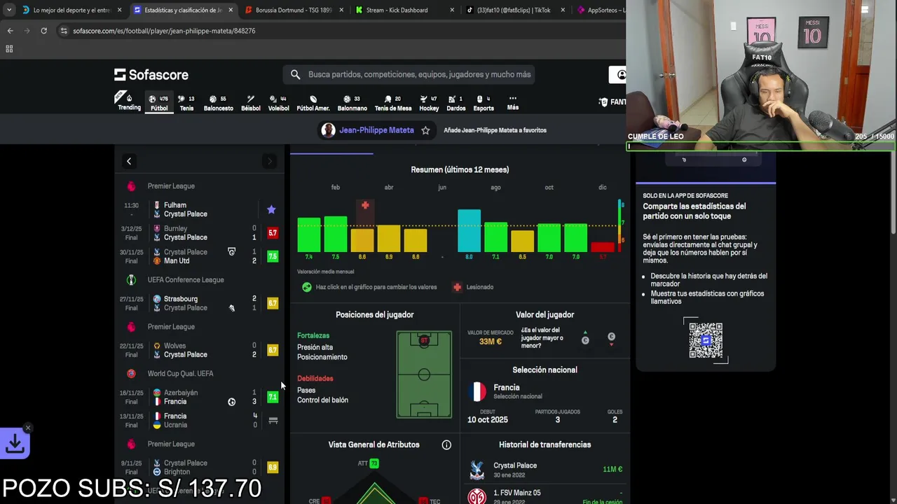
Task: Open the Burnley vs Crystal Palace match
Action: point(200,233)
